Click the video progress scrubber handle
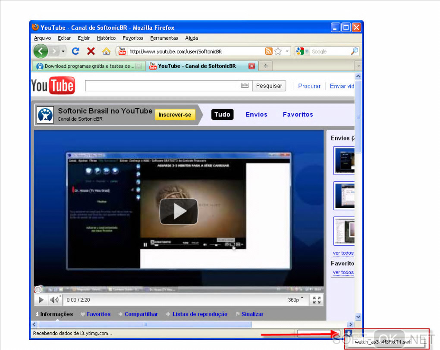 pos(38,289)
